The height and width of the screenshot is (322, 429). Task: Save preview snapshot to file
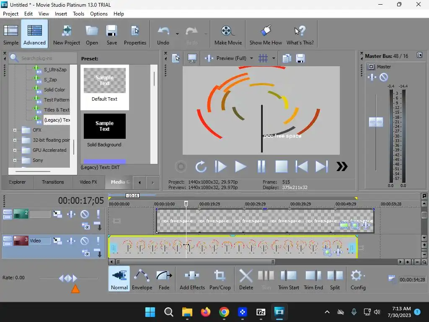point(300,58)
